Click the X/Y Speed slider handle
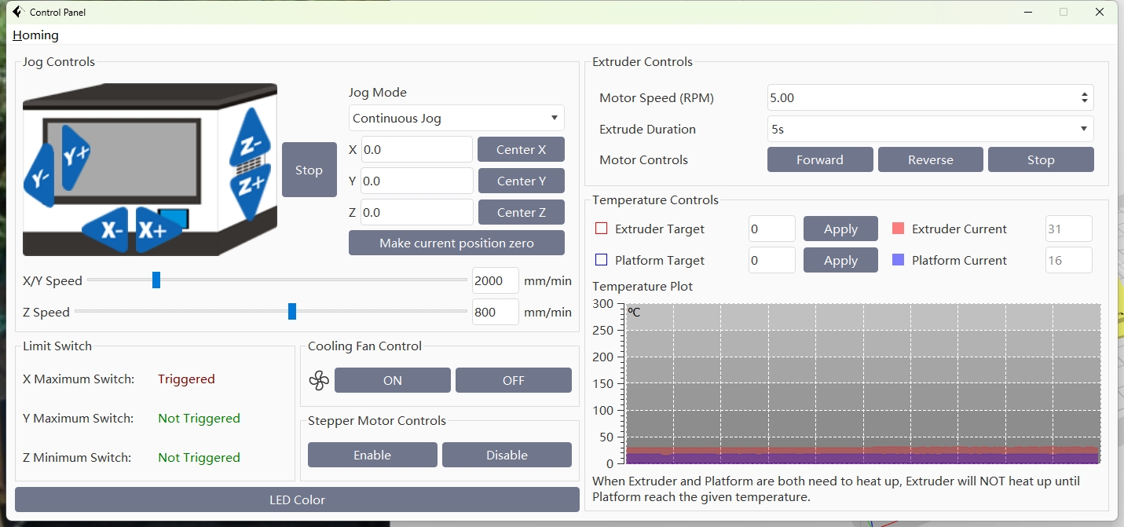This screenshot has width=1124, height=527. coord(156,280)
